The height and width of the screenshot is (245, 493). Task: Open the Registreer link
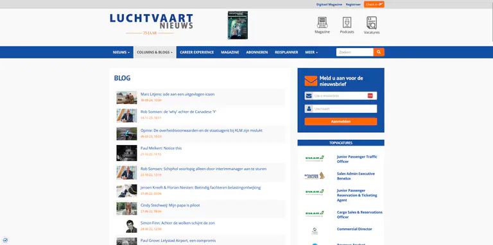click(353, 4)
